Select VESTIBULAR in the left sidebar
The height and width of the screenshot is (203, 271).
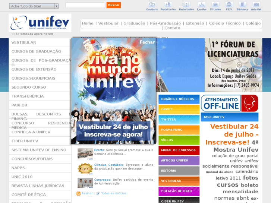coord(40,42)
